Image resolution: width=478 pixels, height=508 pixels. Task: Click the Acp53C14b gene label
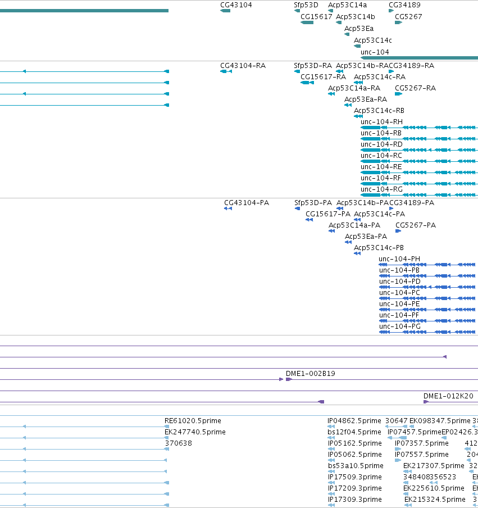coord(355,16)
